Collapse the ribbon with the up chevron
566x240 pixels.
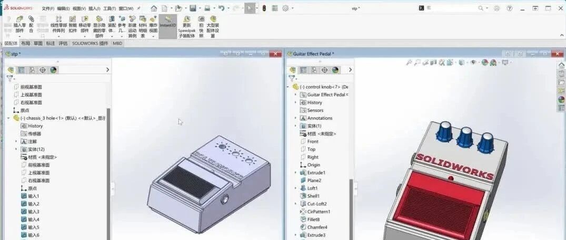click(562, 35)
